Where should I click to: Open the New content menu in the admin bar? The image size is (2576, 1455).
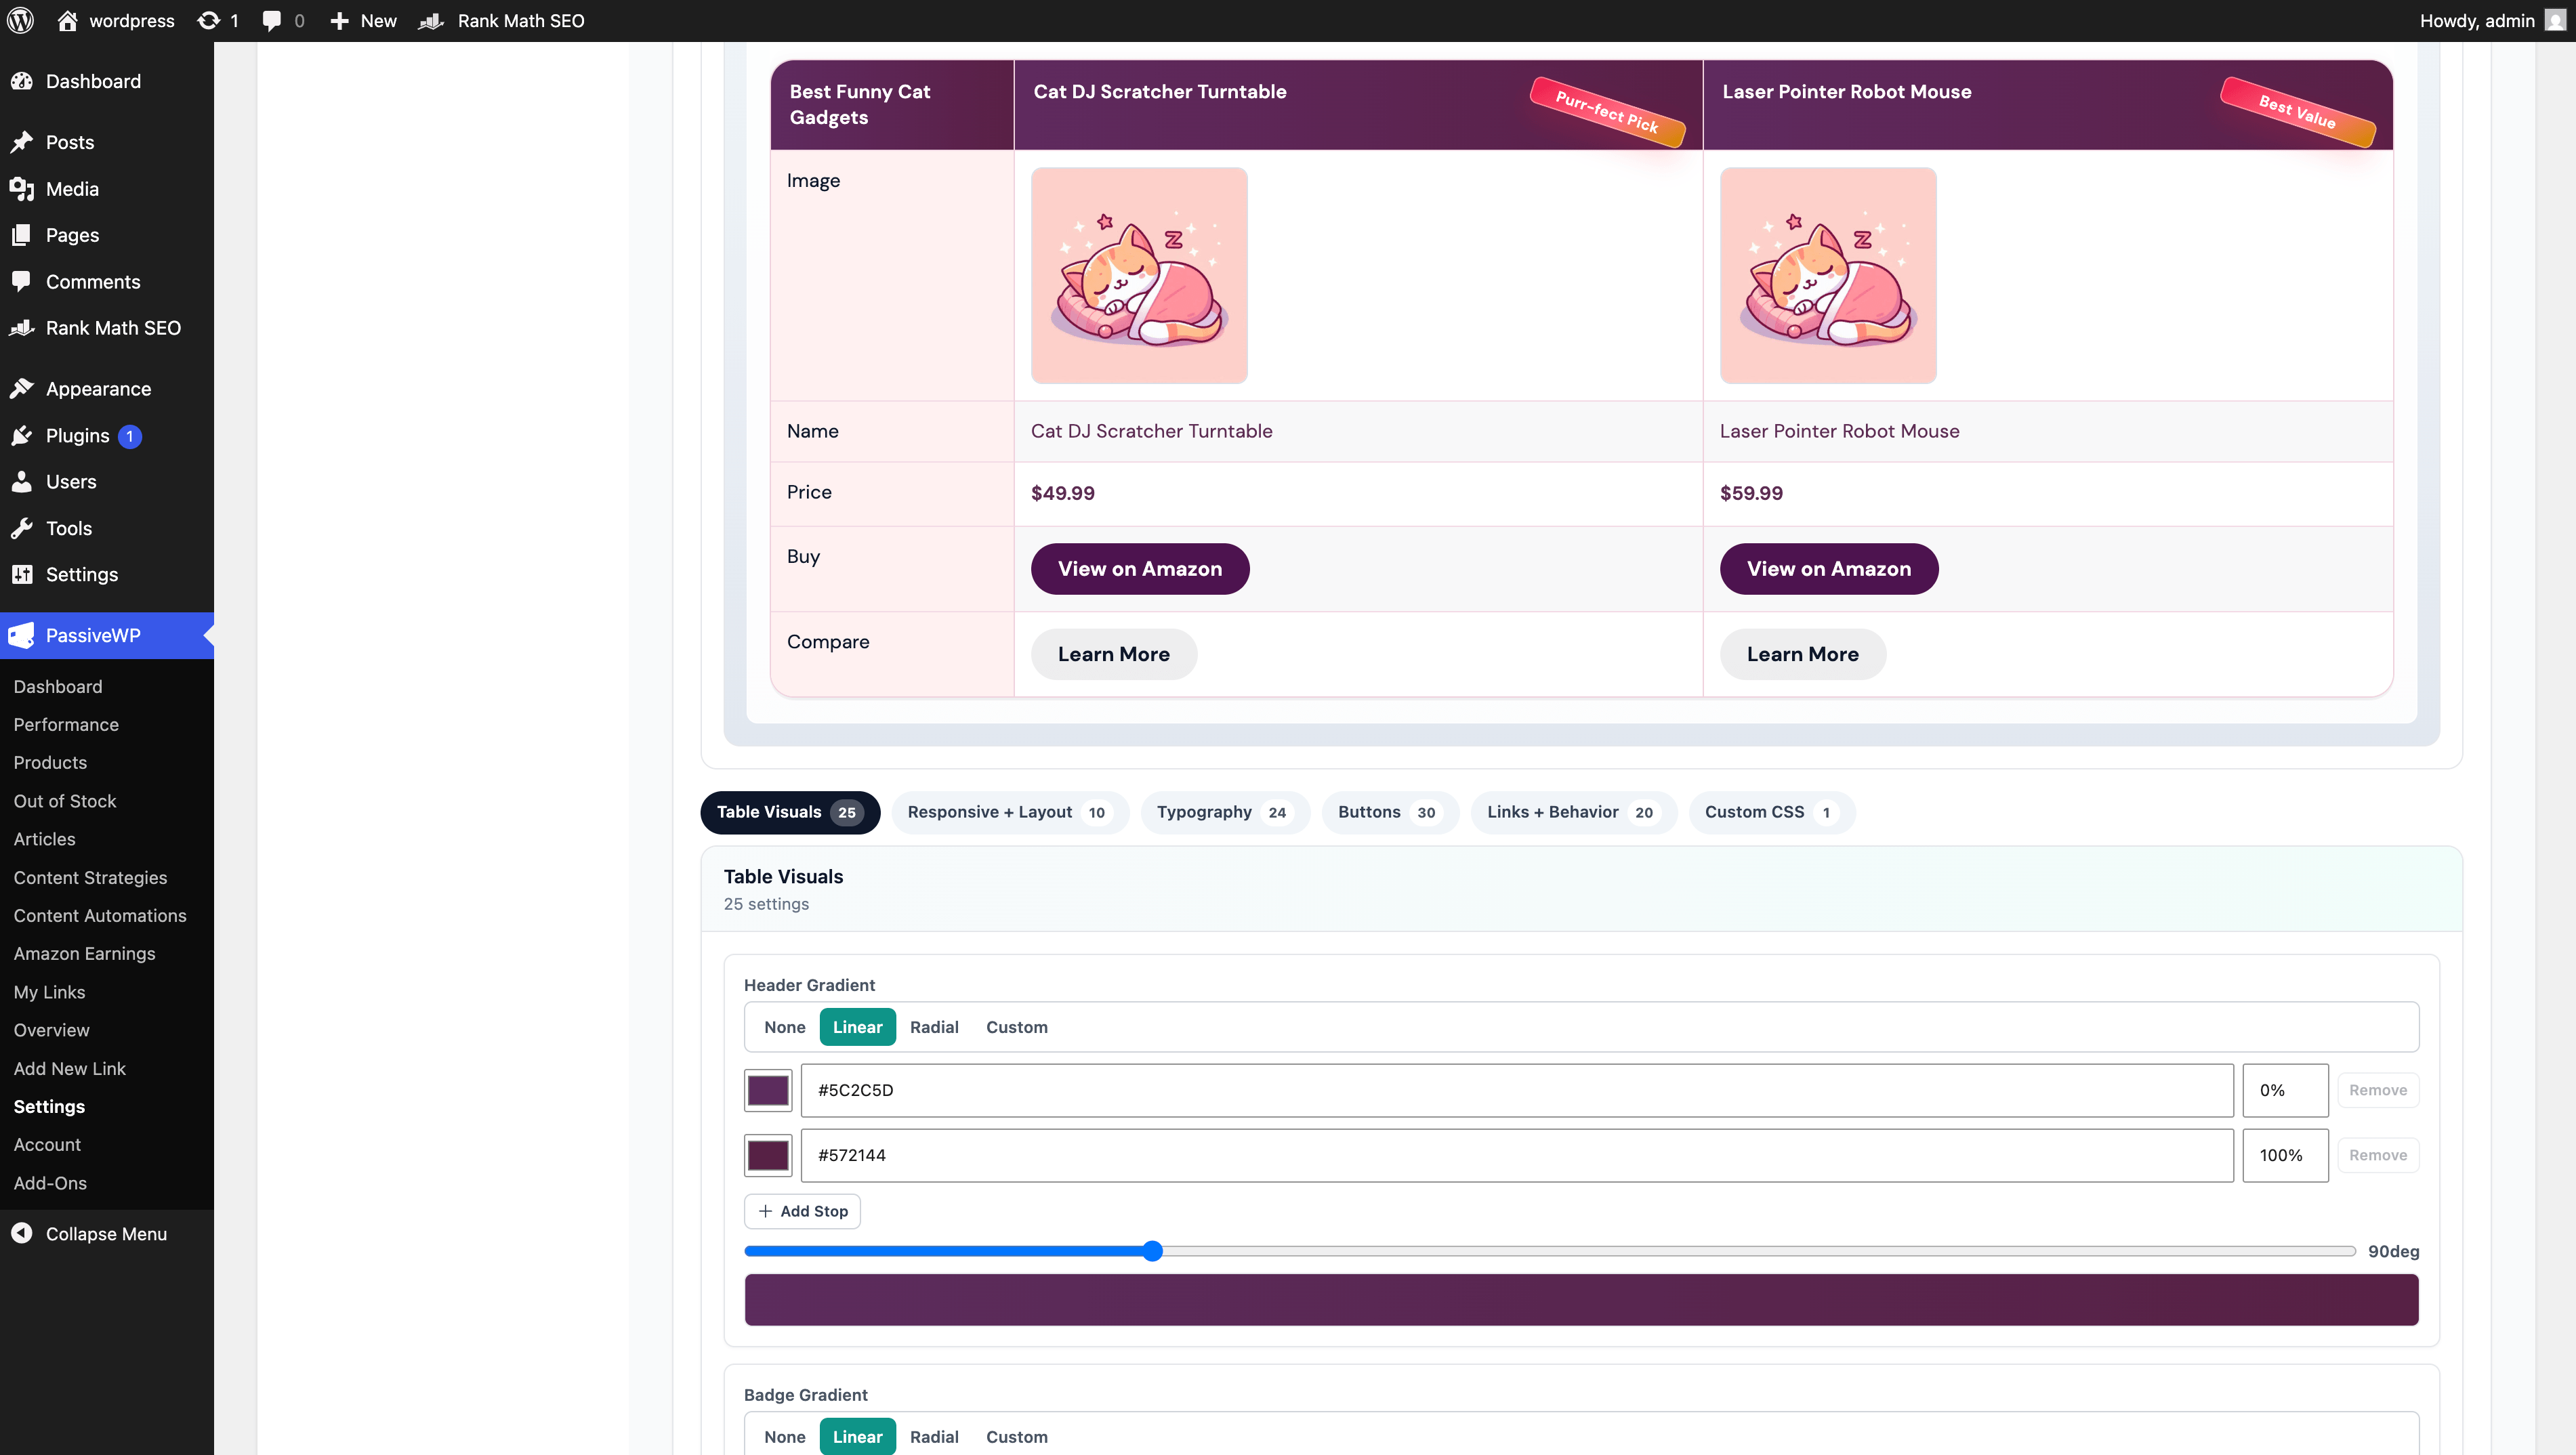362,20
